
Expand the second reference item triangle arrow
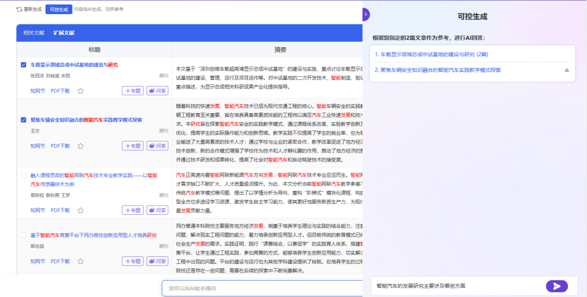point(566,70)
